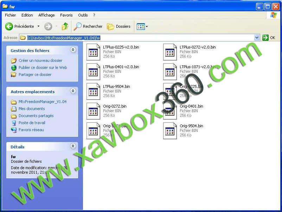Viewport: 282px width, 212px height.
Task: Open the Favoris menu
Action: [66, 15]
